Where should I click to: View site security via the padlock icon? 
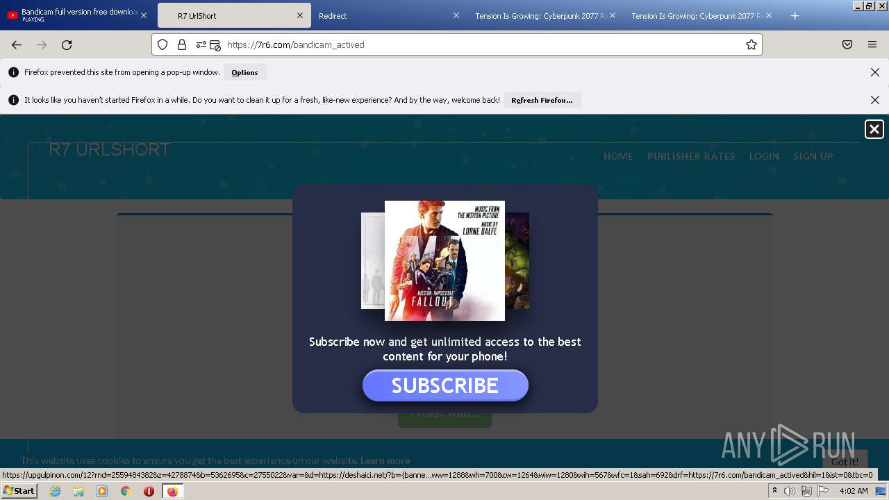point(182,44)
